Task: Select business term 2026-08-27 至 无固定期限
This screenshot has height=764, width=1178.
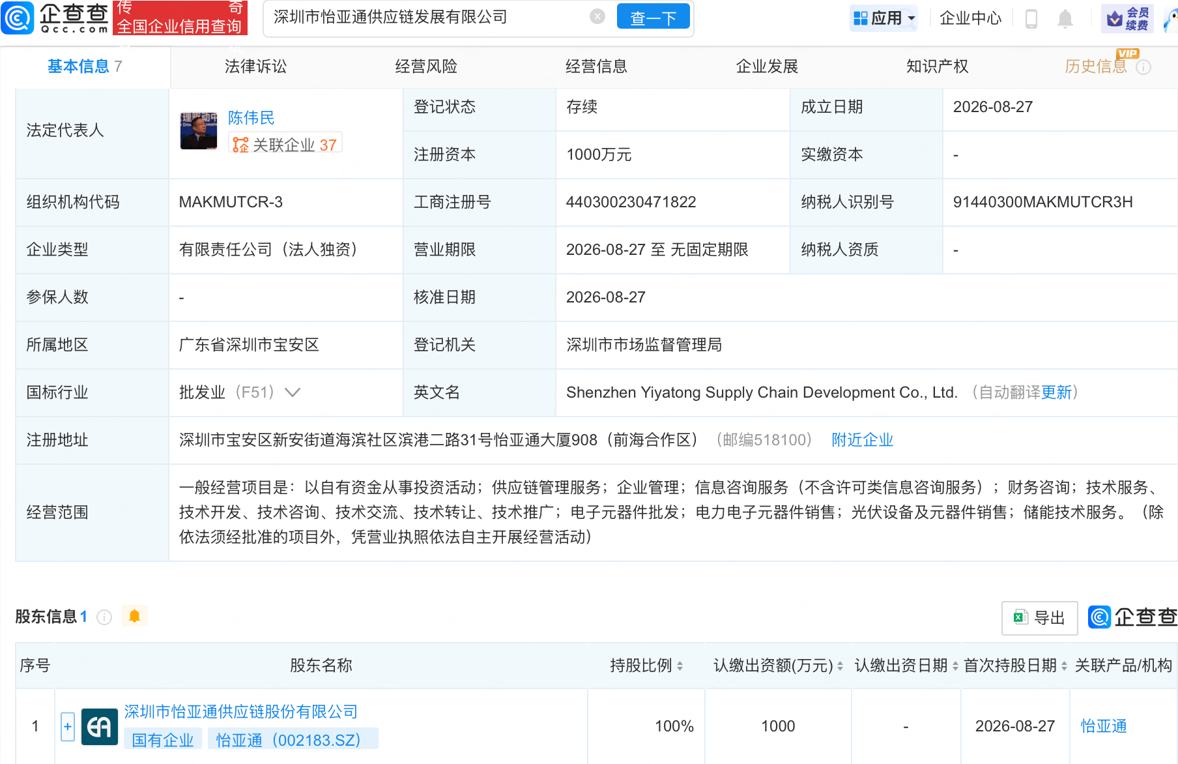Action: 657,250
